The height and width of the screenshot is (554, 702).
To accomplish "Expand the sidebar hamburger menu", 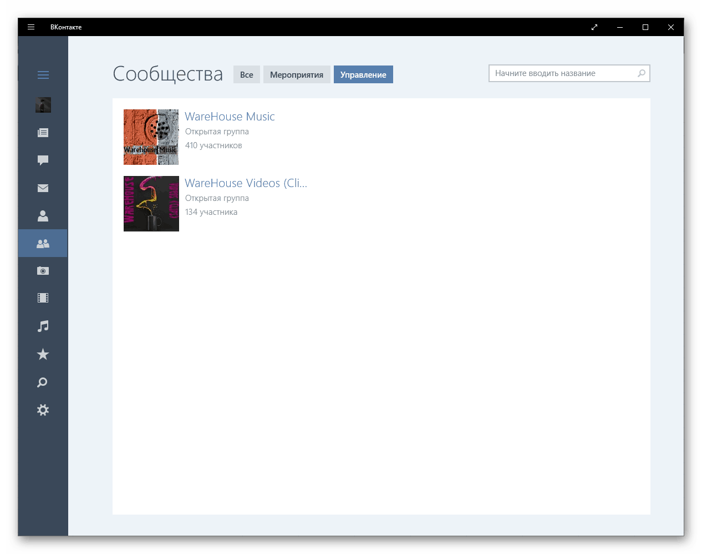I will pos(43,75).
